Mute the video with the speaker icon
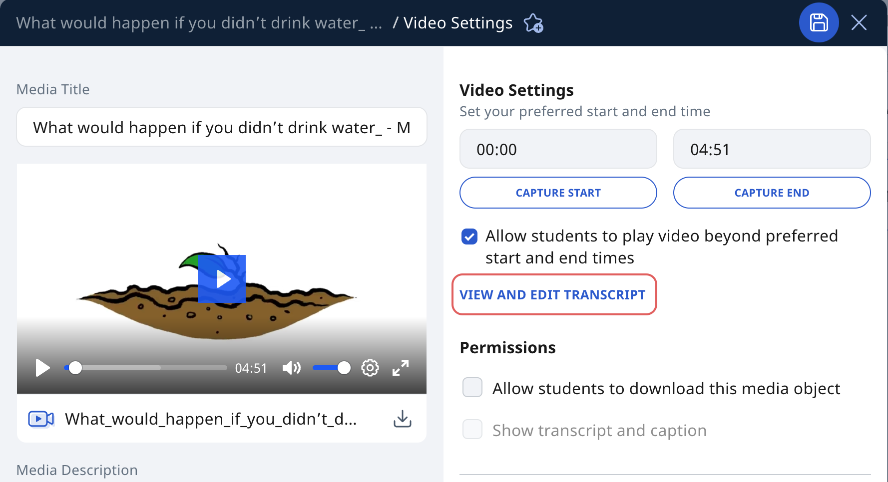The image size is (888, 482). coord(292,368)
